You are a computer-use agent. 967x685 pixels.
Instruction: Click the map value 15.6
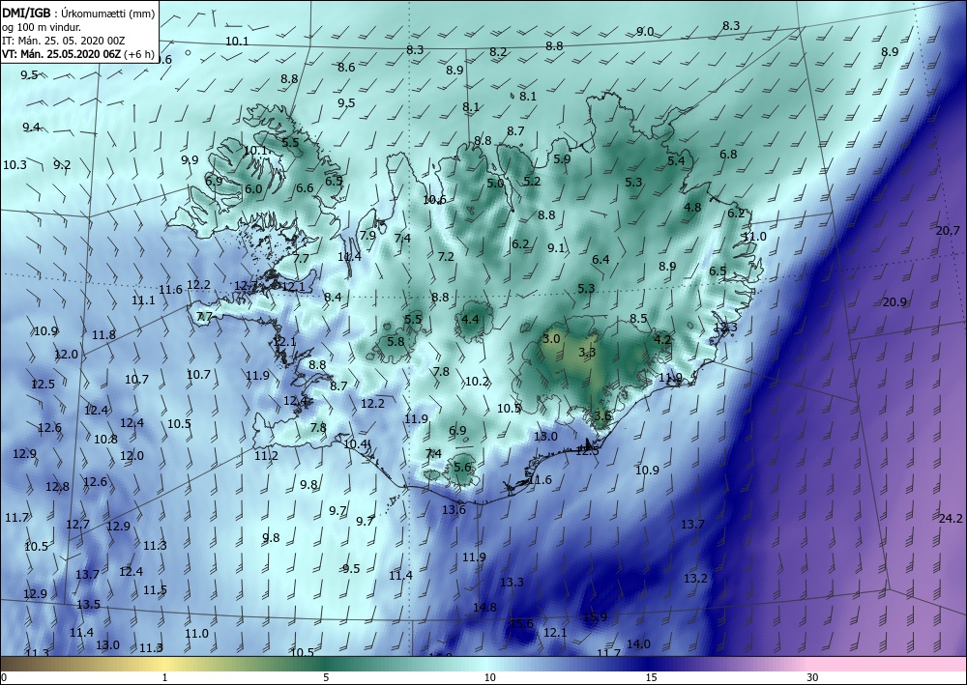tap(521, 624)
